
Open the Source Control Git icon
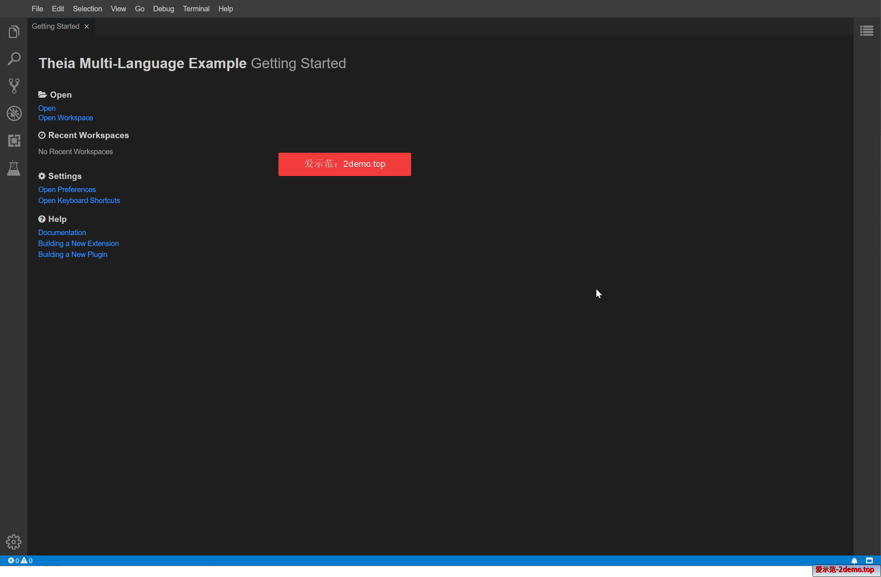[14, 86]
